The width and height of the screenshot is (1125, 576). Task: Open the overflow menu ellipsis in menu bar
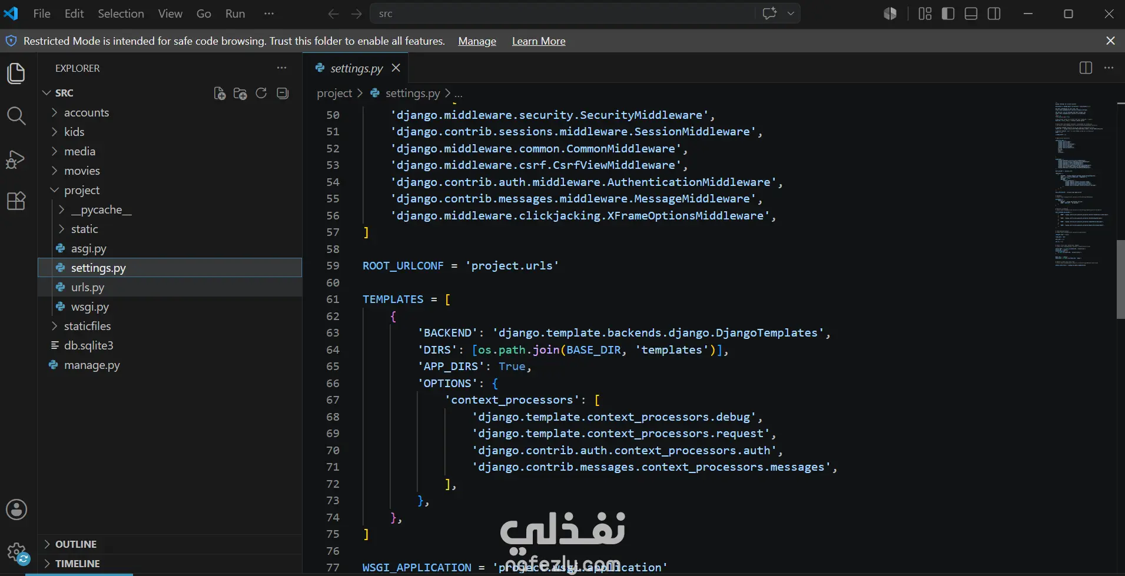(269, 14)
